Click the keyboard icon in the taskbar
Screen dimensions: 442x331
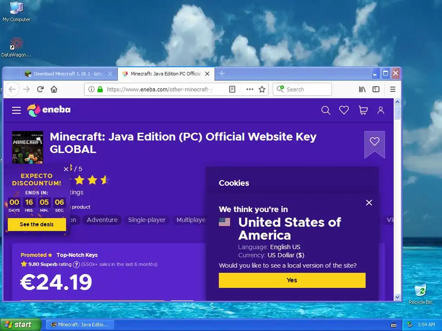394,325
